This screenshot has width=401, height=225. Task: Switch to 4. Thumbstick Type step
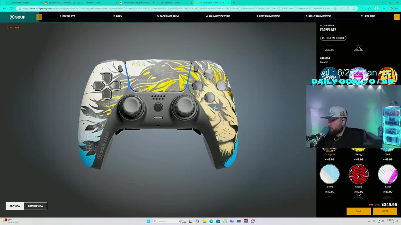218,16
